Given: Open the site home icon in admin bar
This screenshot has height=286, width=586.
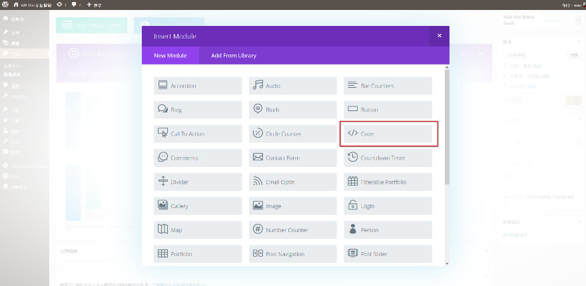Looking at the screenshot, I should 16,5.
